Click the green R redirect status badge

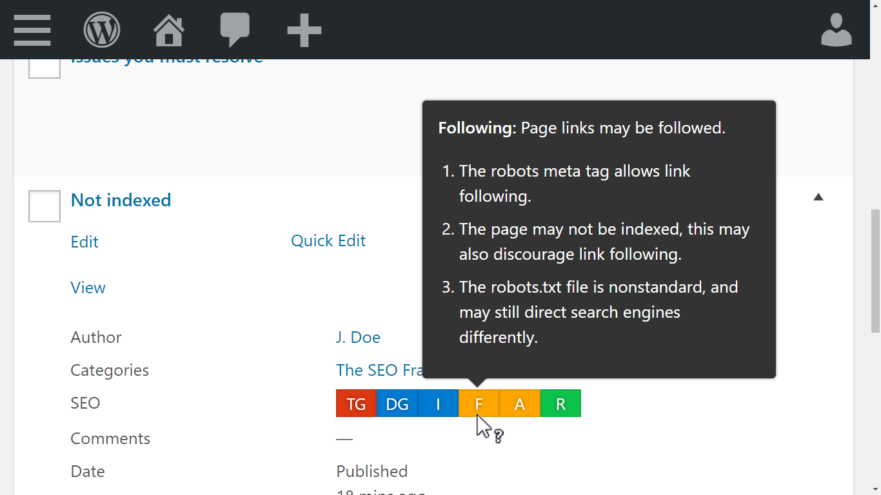point(560,403)
